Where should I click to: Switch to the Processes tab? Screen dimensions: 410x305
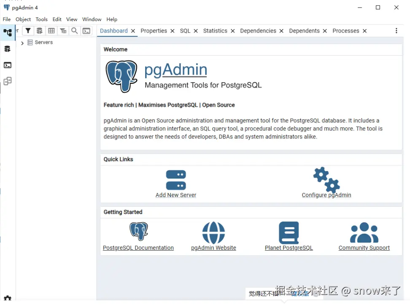346,31
